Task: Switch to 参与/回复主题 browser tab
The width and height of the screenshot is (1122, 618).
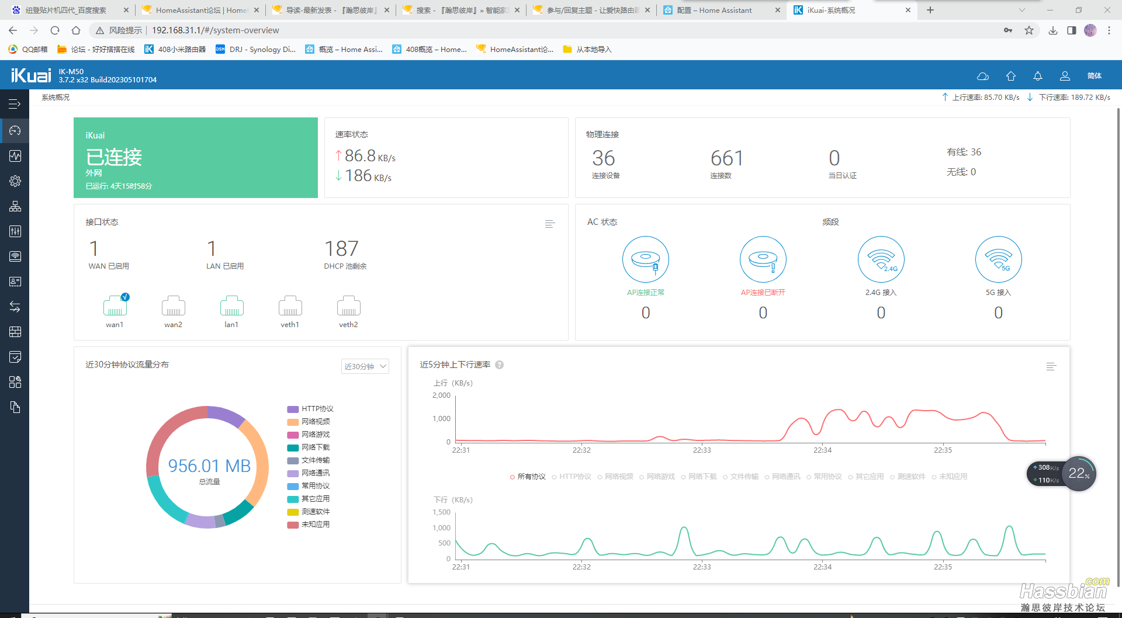Action: coord(591,10)
